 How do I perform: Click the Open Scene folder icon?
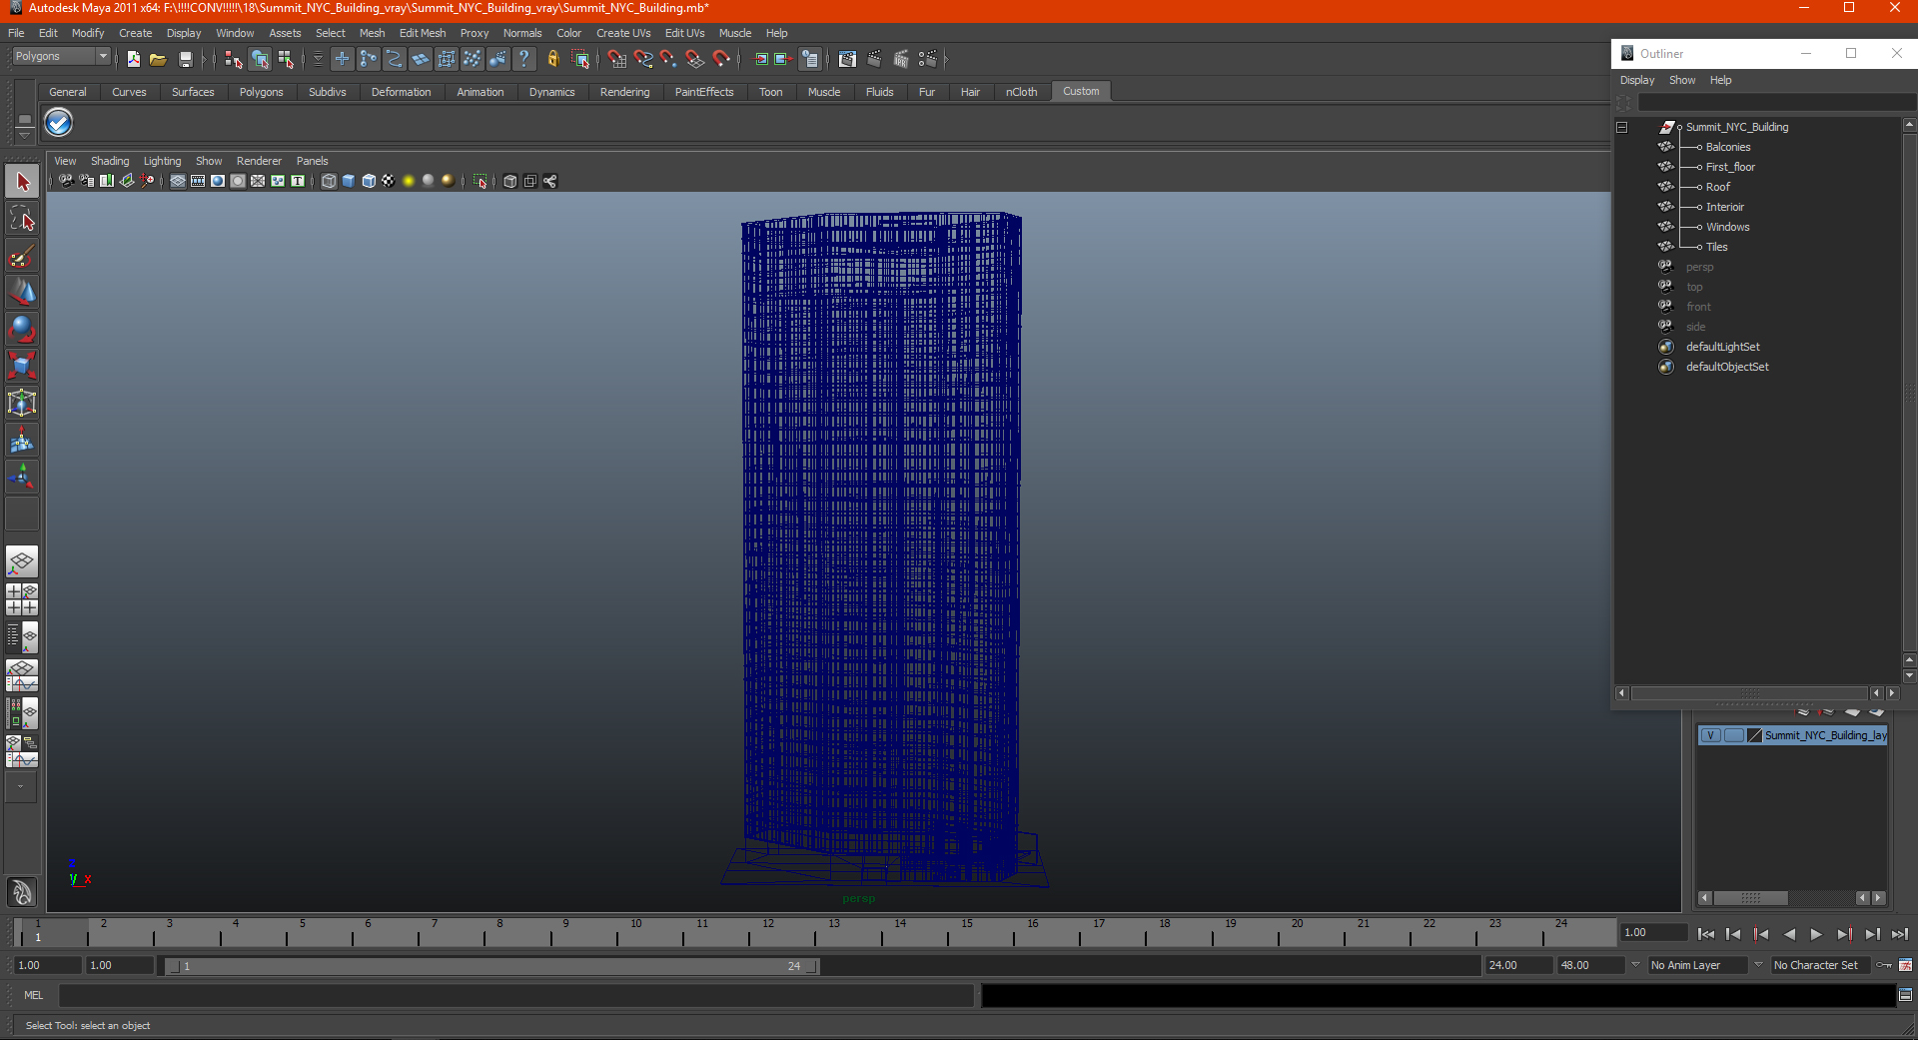coord(158,60)
